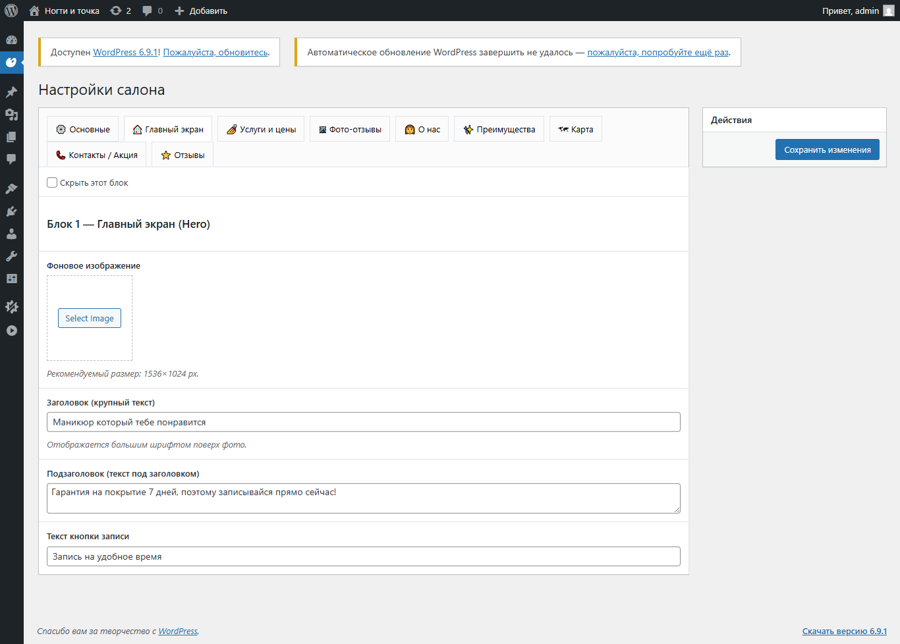Click the 'Сохранить изменения' button
The width and height of the screenshot is (900, 644).
pos(828,149)
